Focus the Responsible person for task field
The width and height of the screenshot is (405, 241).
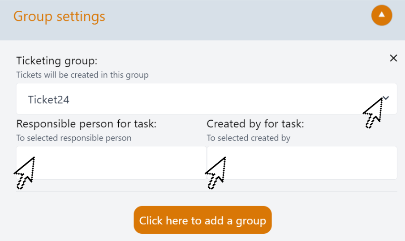[x=111, y=163]
